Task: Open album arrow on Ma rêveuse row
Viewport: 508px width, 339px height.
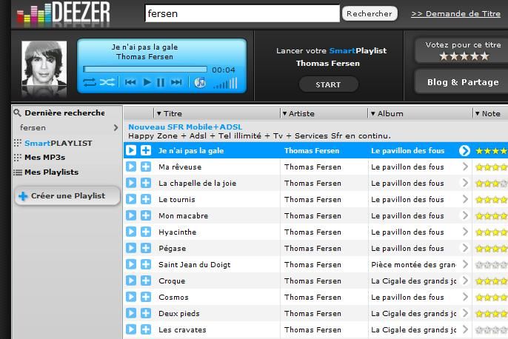Action: click(x=465, y=167)
